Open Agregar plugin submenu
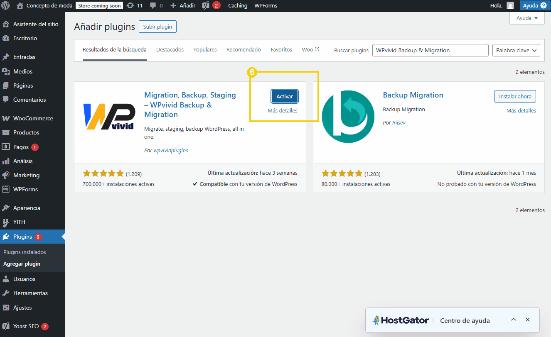The height and width of the screenshot is (337, 551). click(22, 264)
